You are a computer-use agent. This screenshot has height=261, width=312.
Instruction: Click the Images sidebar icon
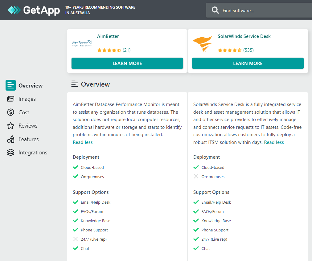coord(10,99)
